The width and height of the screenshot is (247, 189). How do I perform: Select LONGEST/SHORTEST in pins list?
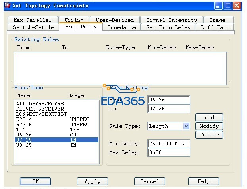click(x=57, y=114)
